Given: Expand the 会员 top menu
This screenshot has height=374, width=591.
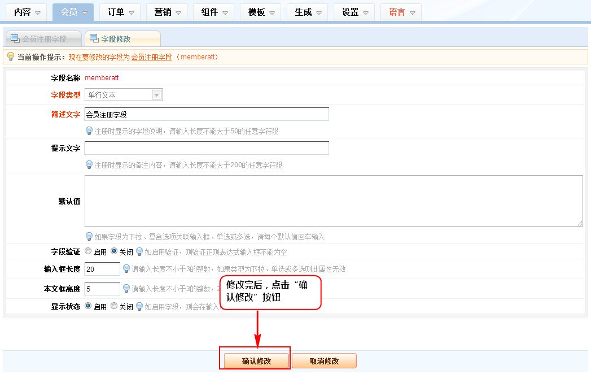Looking at the screenshot, I should click(73, 12).
